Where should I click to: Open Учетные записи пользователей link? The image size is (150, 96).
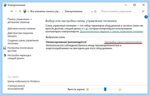[16, 87]
